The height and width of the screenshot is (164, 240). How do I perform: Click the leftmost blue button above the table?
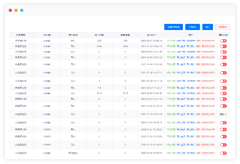[174, 27]
